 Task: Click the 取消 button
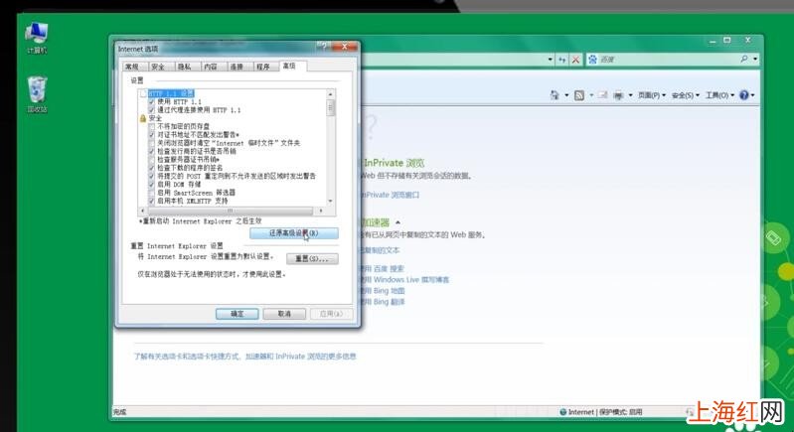[x=284, y=314]
